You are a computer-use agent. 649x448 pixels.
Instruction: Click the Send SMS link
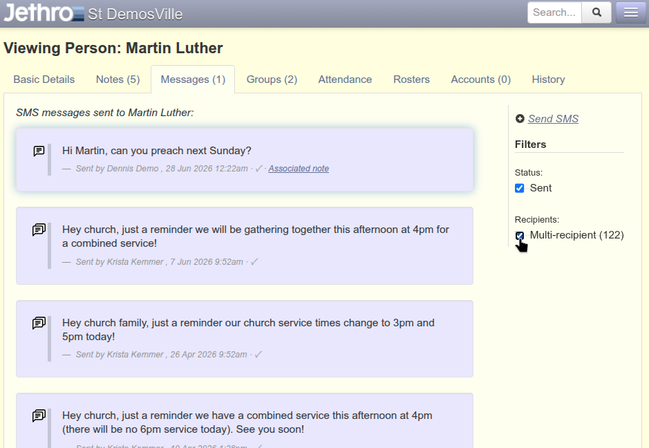(x=554, y=119)
